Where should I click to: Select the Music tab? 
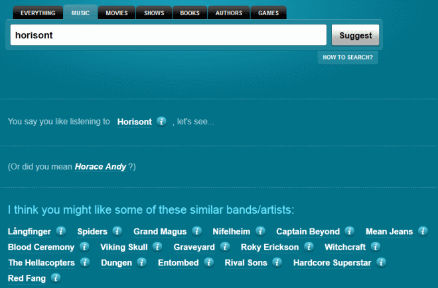(80, 13)
